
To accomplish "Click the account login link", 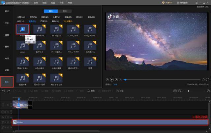I will (x=182, y=3).
